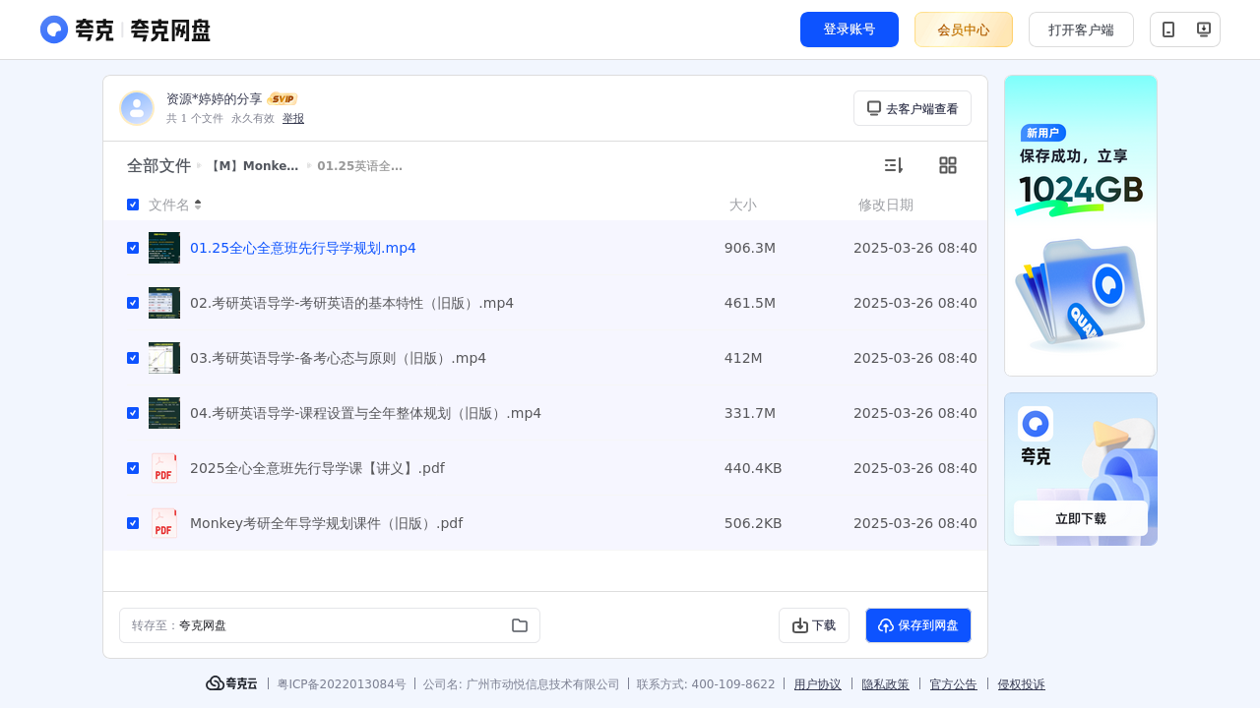
Task: Click 粤ICP备2022013084号 footer text
Action: click(342, 684)
